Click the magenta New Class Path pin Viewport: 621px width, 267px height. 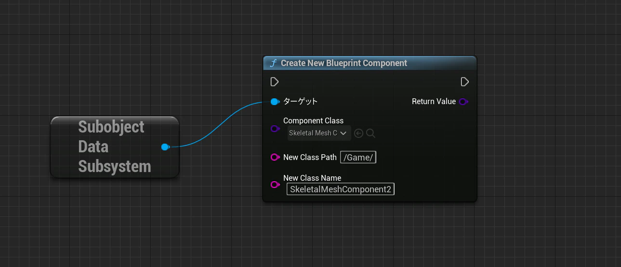[x=275, y=157]
